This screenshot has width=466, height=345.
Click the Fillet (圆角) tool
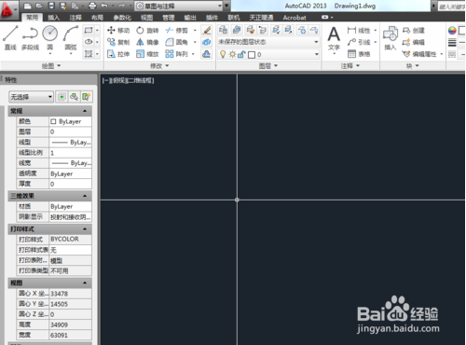pos(176,42)
